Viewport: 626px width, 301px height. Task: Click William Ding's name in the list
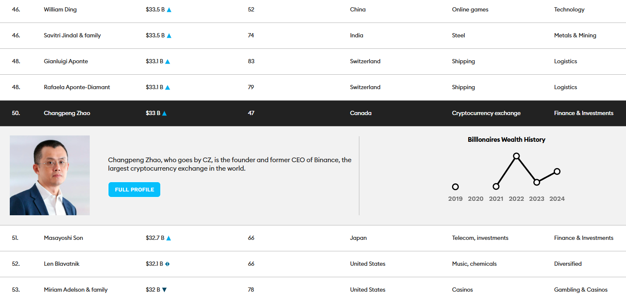pyautogui.click(x=60, y=10)
